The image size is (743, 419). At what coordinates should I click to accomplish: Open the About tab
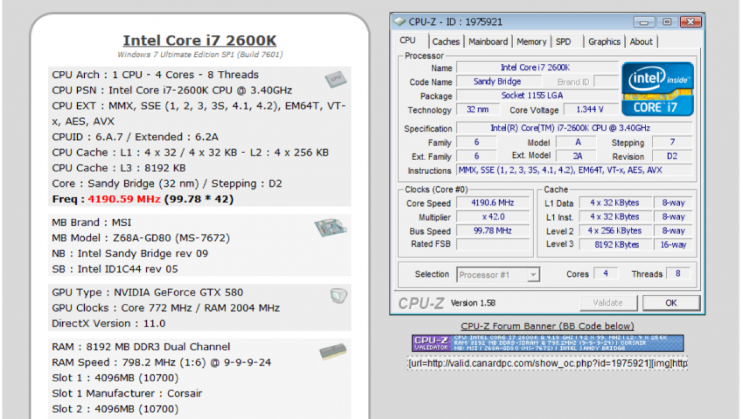coord(641,42)
